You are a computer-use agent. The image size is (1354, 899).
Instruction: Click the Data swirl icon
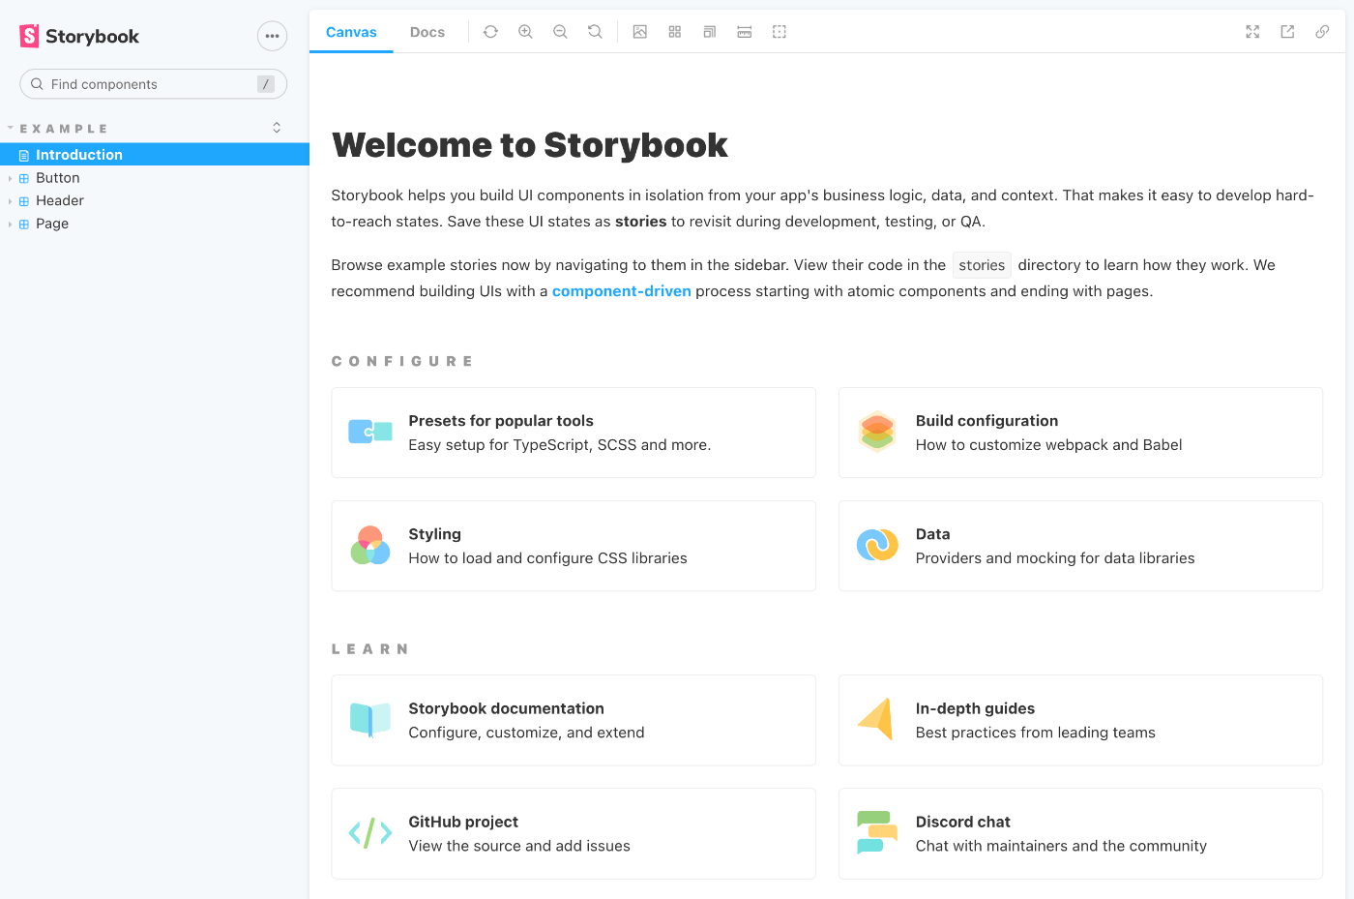[877, 545]
